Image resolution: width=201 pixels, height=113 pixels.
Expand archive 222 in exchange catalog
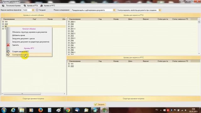point(3,24)
